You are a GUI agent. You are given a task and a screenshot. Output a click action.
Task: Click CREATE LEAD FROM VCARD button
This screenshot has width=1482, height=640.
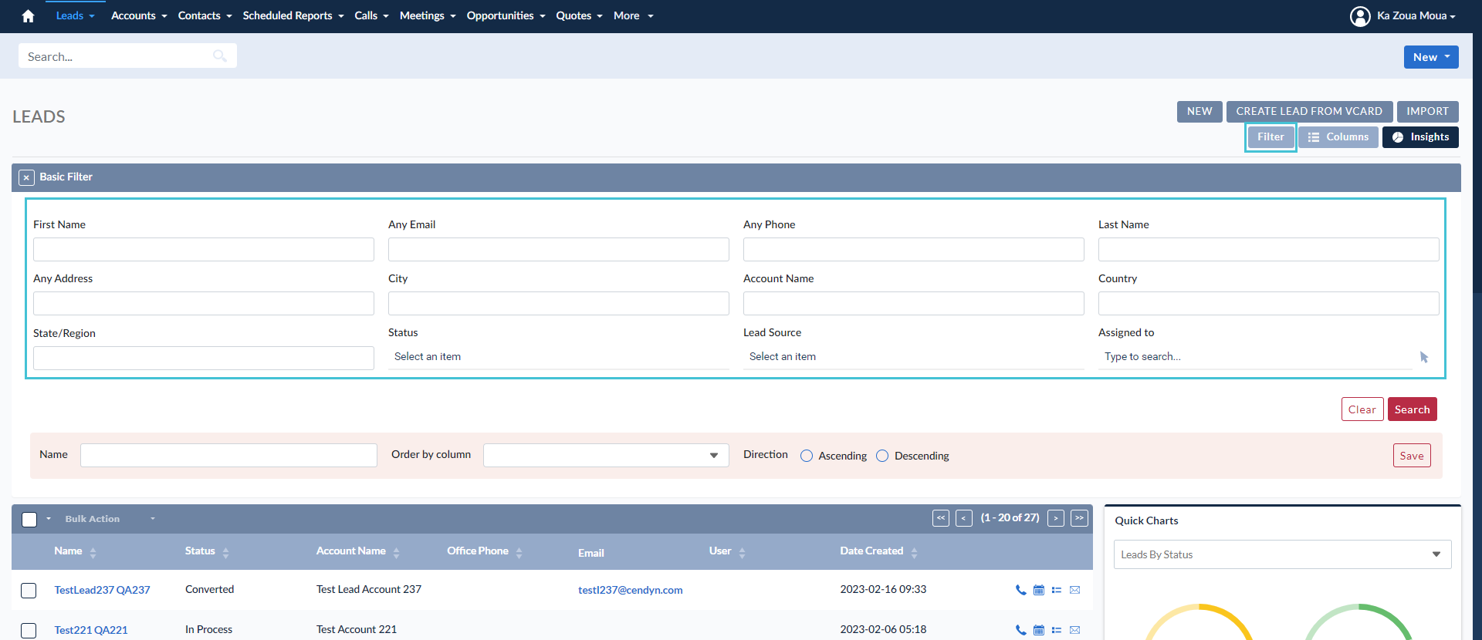click(x=1309, y=112)
